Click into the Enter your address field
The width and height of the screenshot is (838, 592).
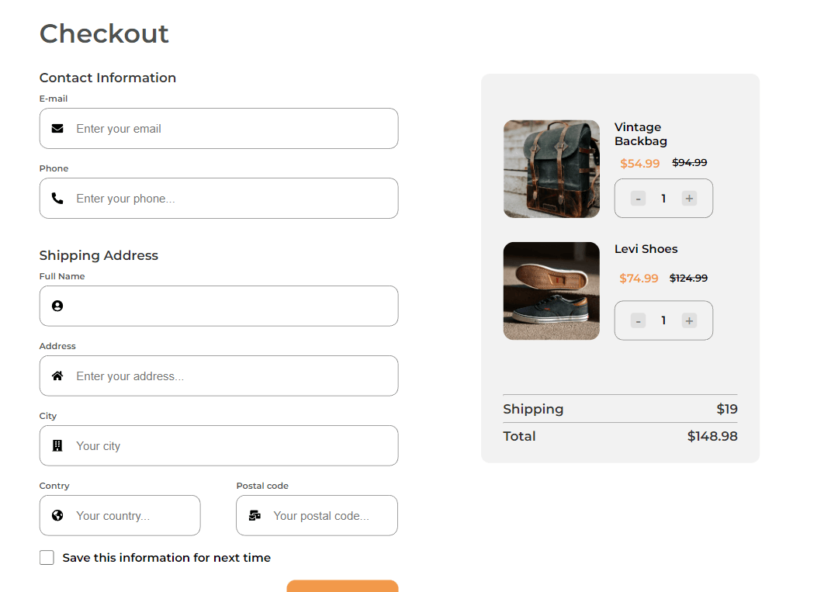(x=233, y=376)
